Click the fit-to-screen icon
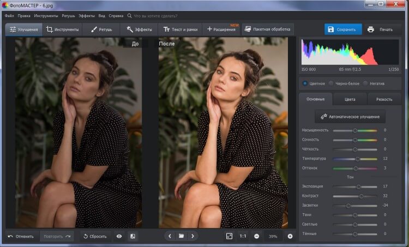409x247 pixels. (229, 236)
